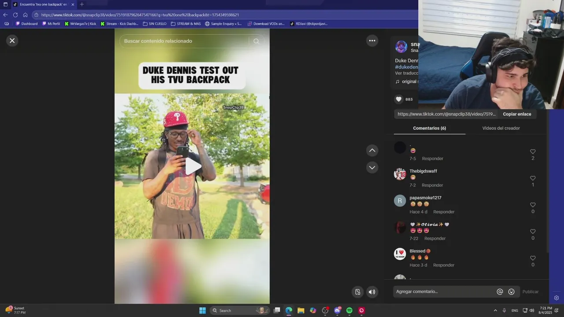Open the emoji picker in comment box
The width and height of the screenshot is (564, 317).
(511, 291)
